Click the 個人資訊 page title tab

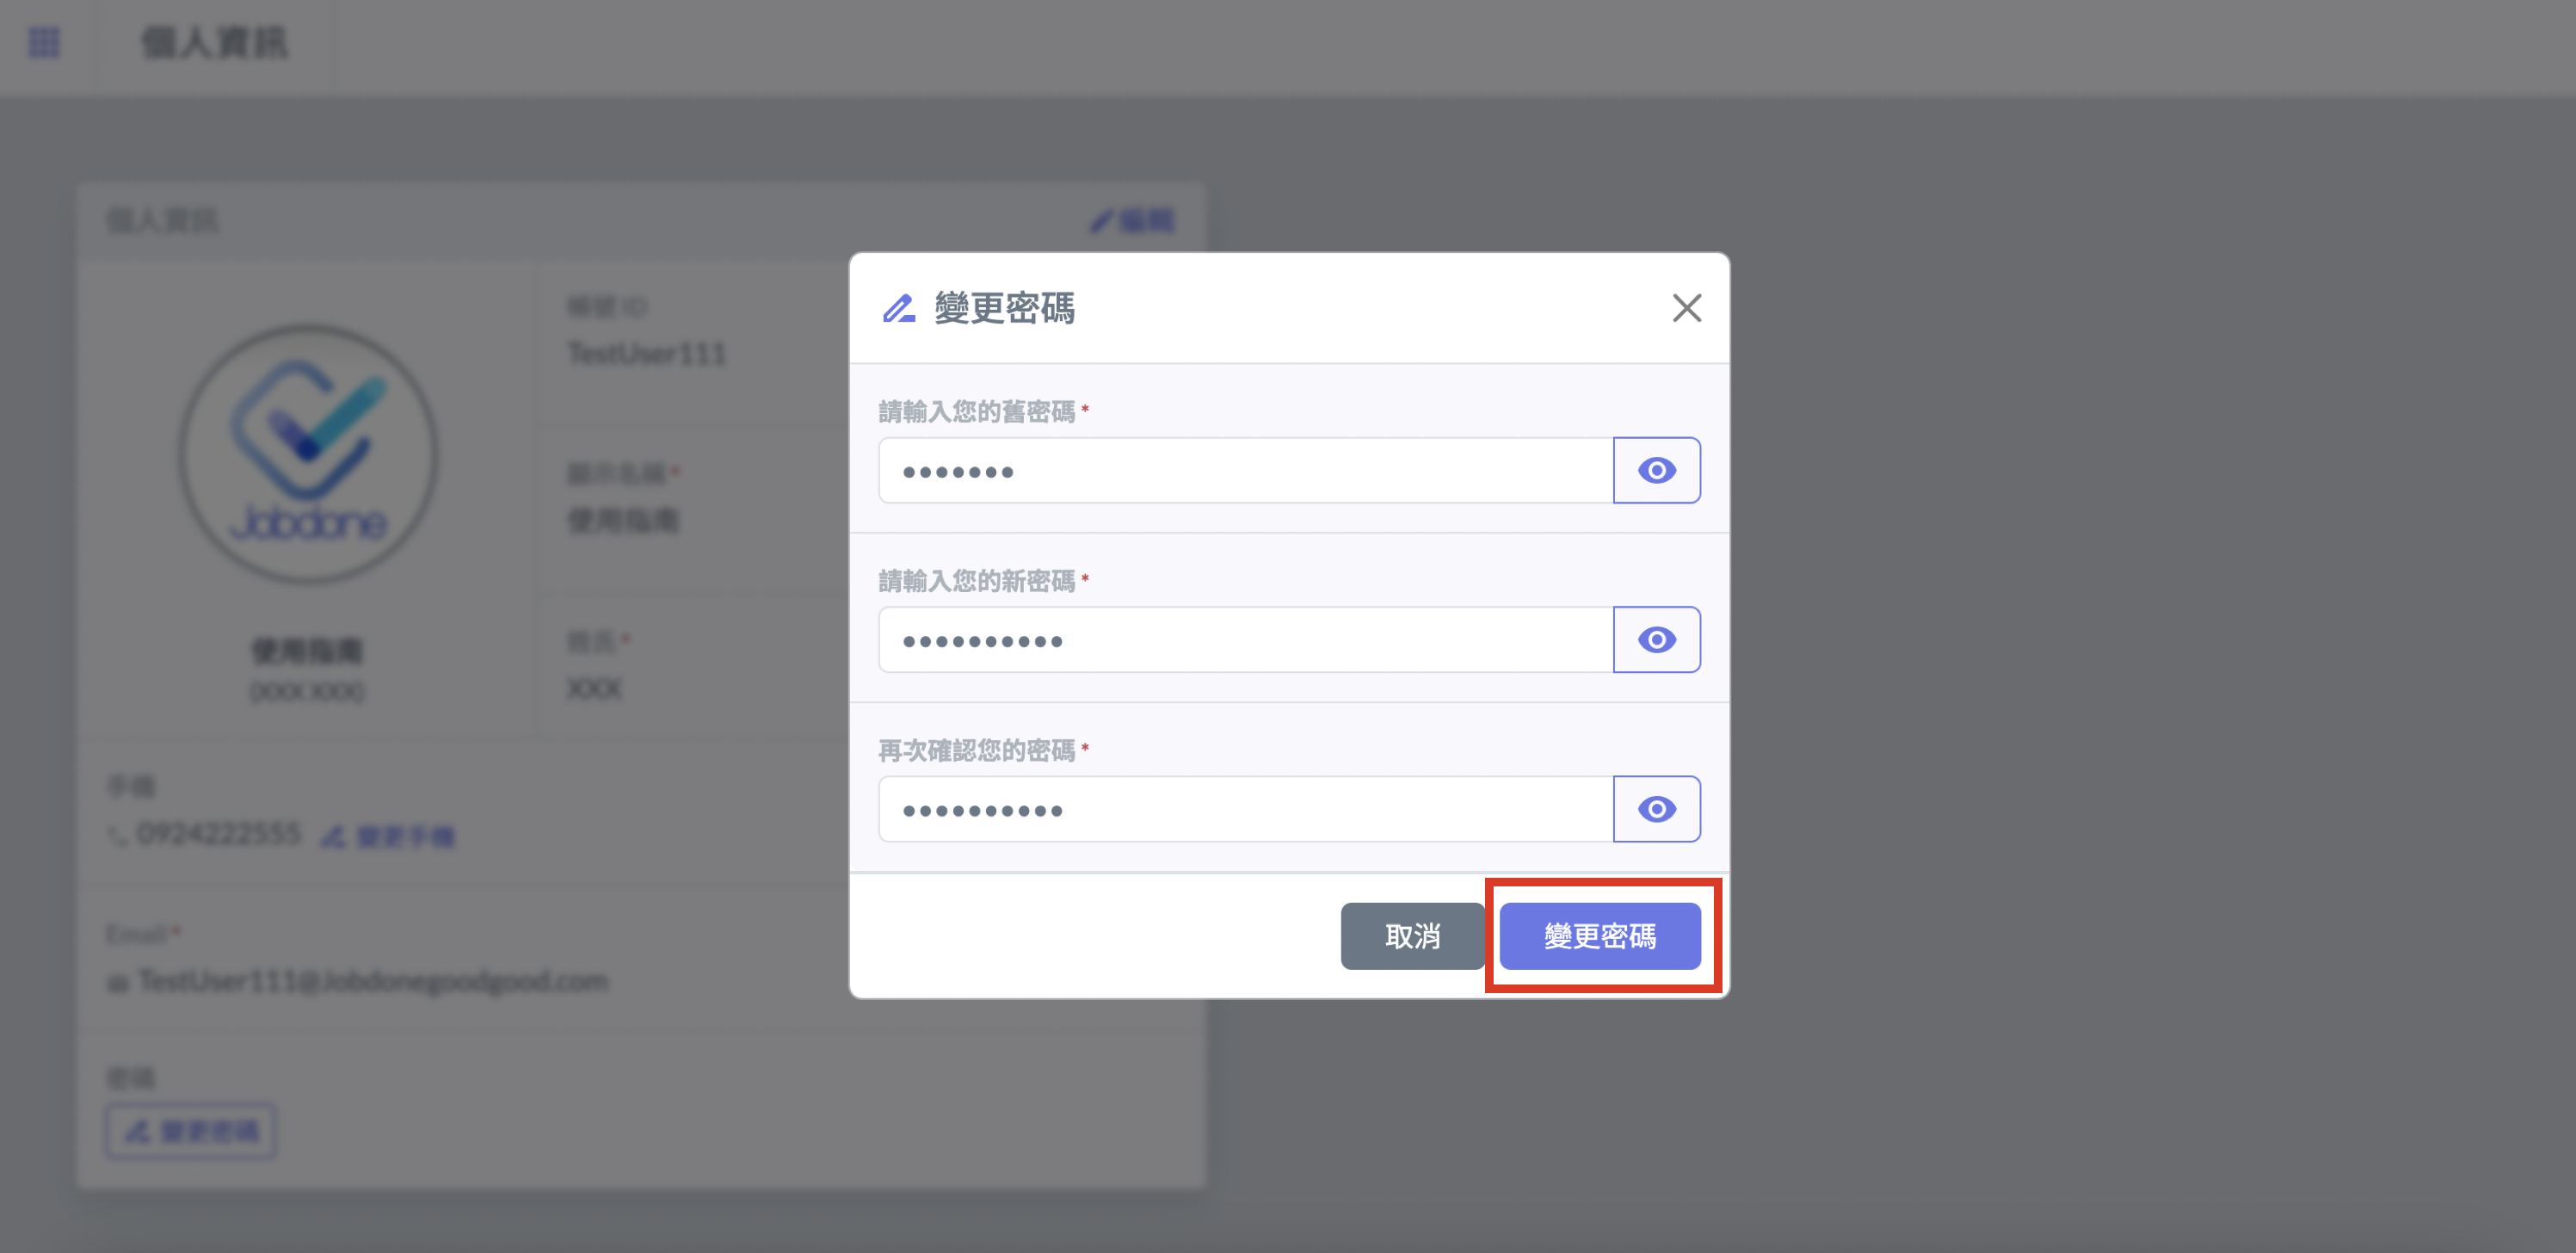[214, 43]
